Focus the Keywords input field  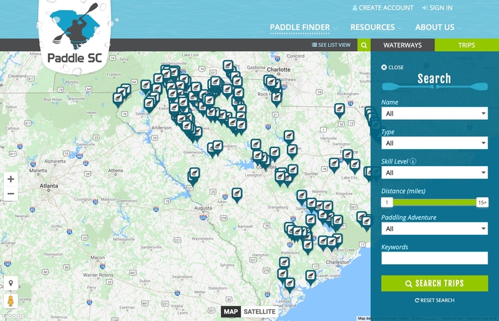[434, 258]
